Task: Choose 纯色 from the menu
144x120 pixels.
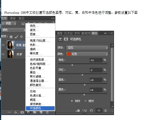Action: (40, 26)
